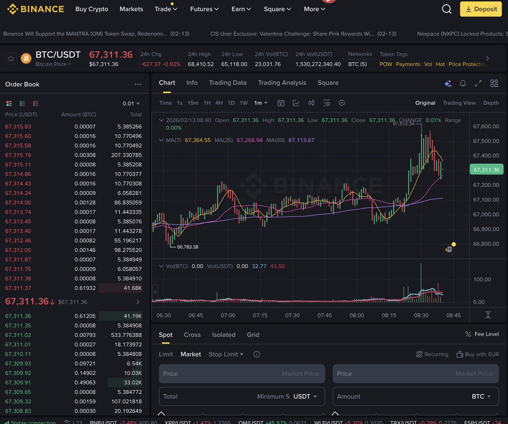Collapse the MA indicator row chevron
This screenshot has height=424, width=508.
(161, 140)
